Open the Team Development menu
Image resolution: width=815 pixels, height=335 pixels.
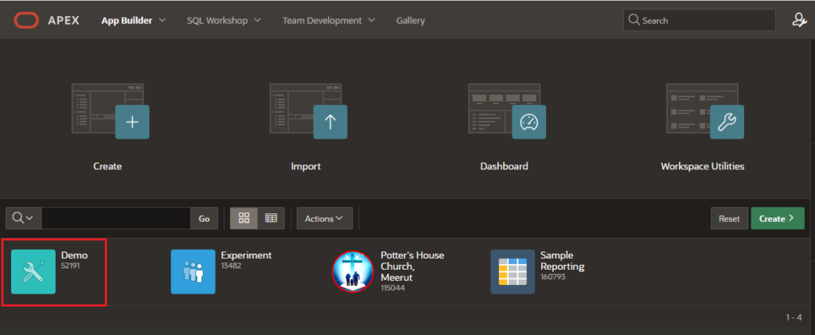[327, 21]
